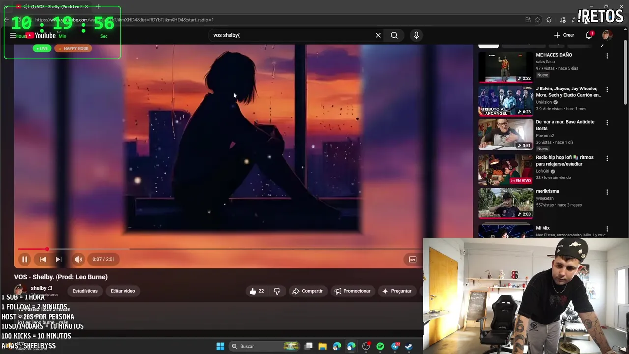Add page to favorites star icon
The image size is (629, 354).
click(537, 20)
